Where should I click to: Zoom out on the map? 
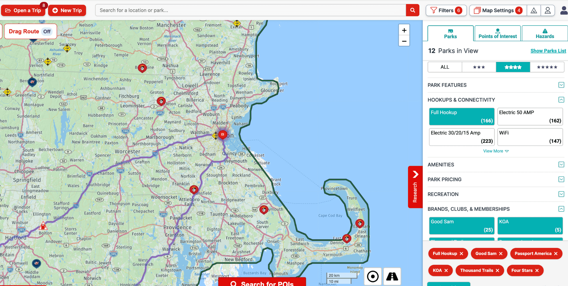pyautogui.click(x=404, y=41)
